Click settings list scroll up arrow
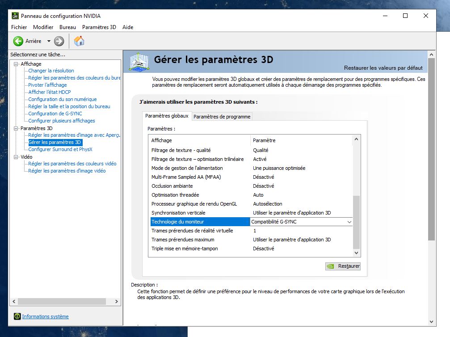This screenshot has width=450, height=337. (x=356, y=139)
